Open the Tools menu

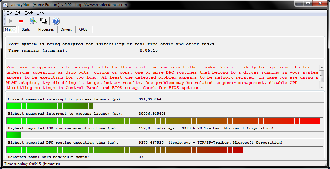pyautogui.click(x=29, y=13)
